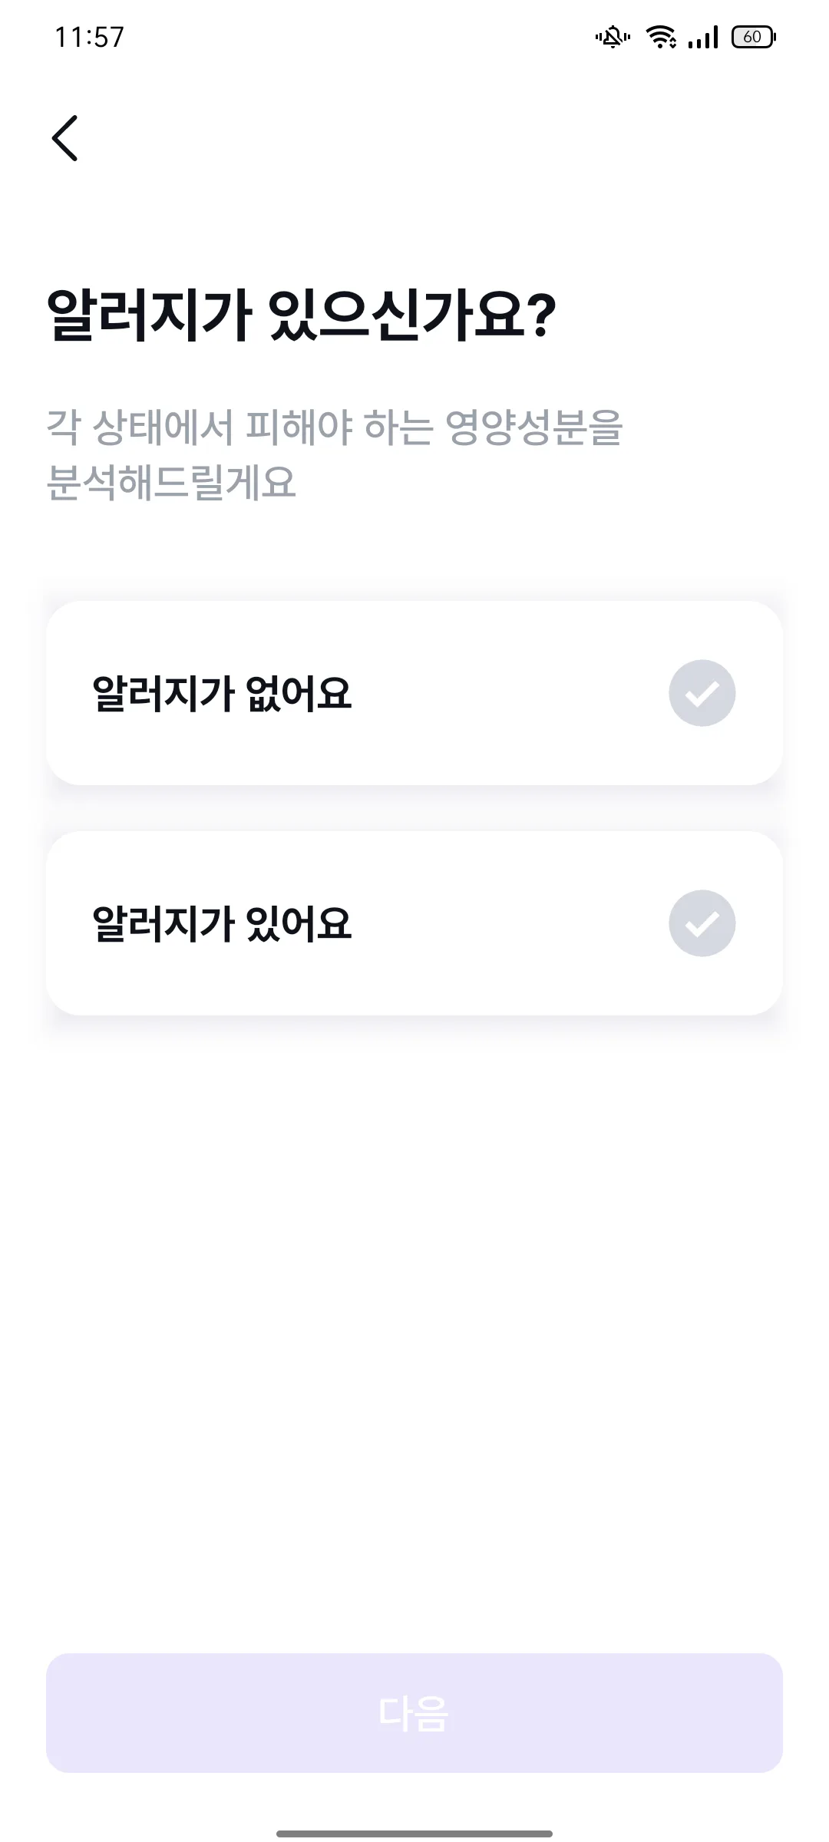
Task: Tap the question mark ending the heading
Action: pos(542,315)
